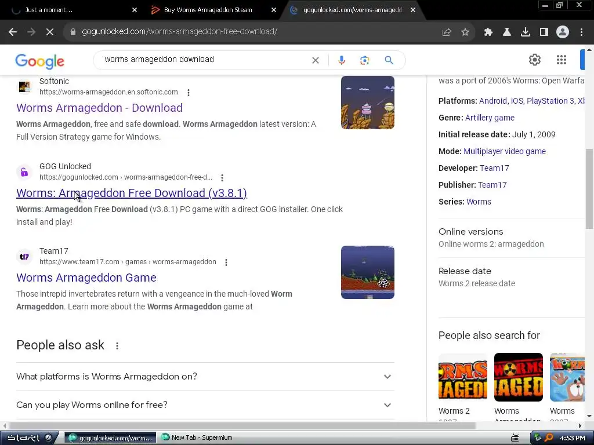Viewport: 594px width, 445px height.
Task: Click the browser back arrow
Action: coord(13,32)
